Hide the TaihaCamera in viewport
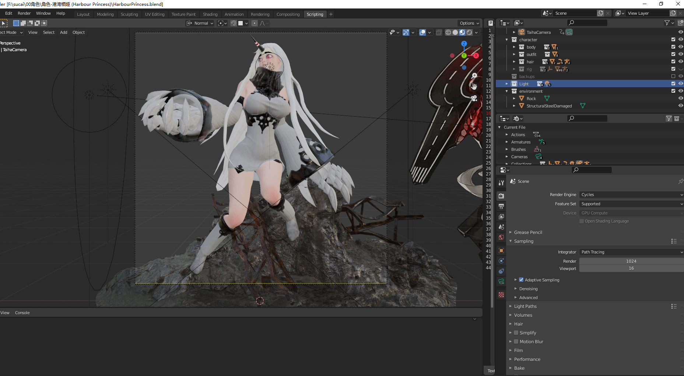 coord(681,32)
